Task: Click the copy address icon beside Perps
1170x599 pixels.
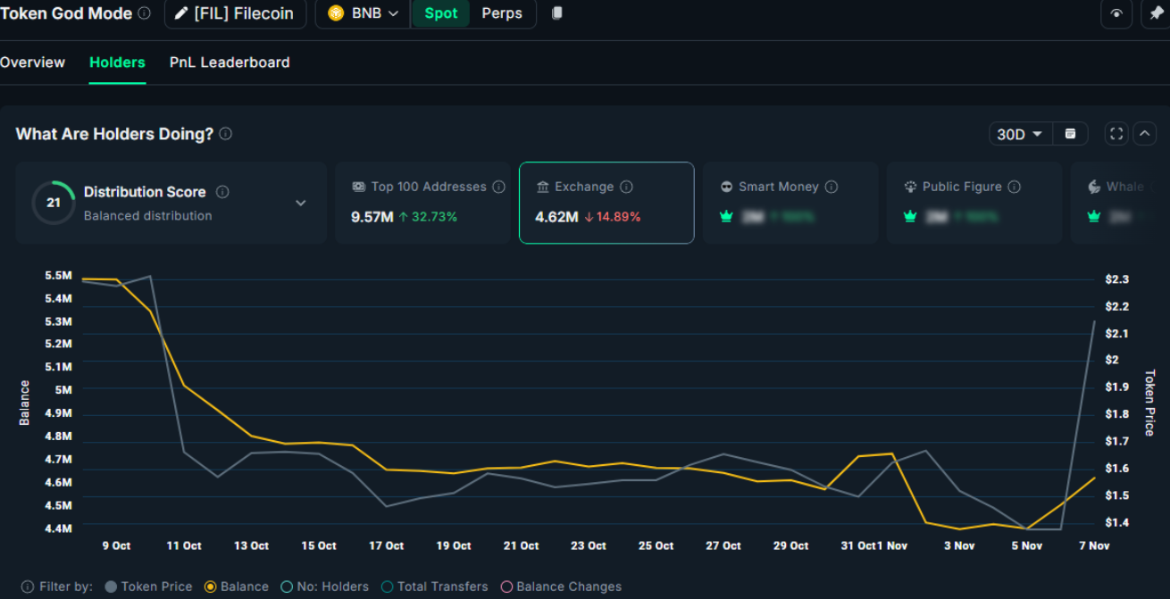Action: 557,13
